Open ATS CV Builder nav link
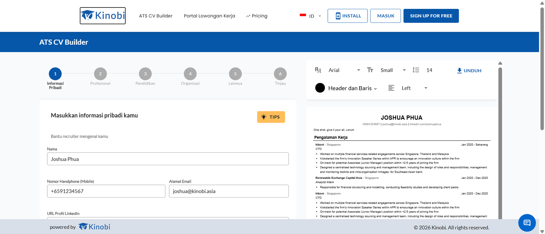Viewport: 545px width, 234px height. tap(156, 16)
